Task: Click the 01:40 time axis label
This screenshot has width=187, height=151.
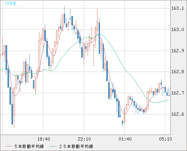Action: coord(125,139)
